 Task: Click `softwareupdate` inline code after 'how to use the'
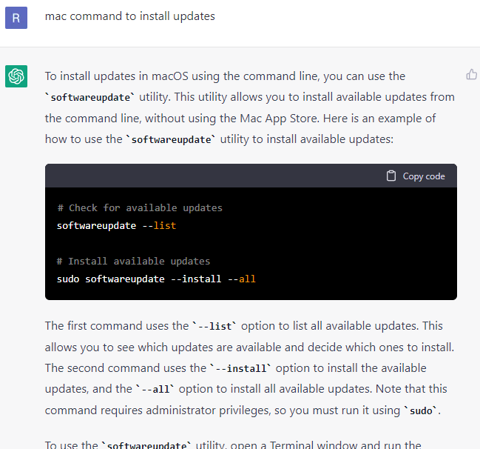171,140
